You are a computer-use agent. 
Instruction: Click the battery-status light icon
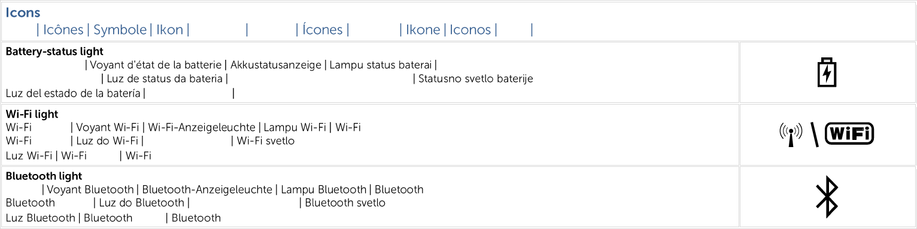click(x=827, y=72)
